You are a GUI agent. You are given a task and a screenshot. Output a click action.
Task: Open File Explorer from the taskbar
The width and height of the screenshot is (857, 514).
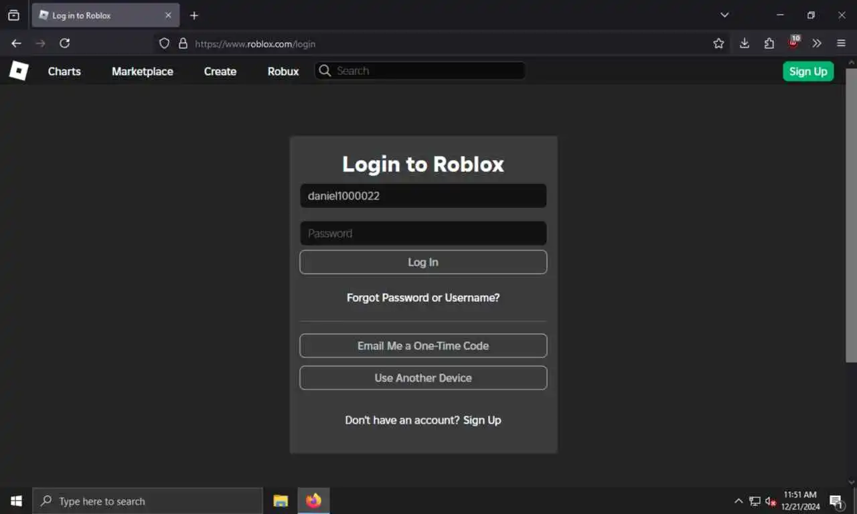281,501
